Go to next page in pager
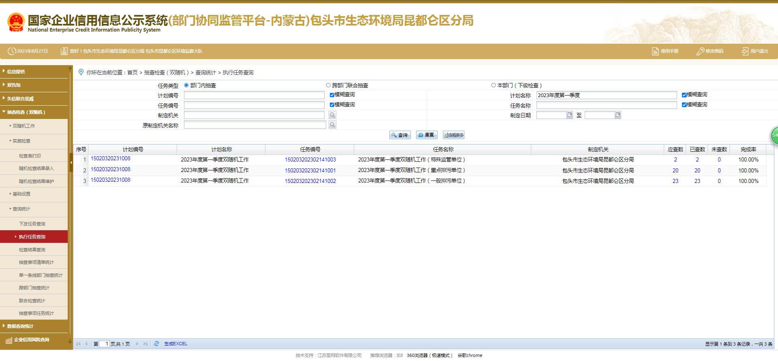778x361 pixels. [x=137, y=344]
